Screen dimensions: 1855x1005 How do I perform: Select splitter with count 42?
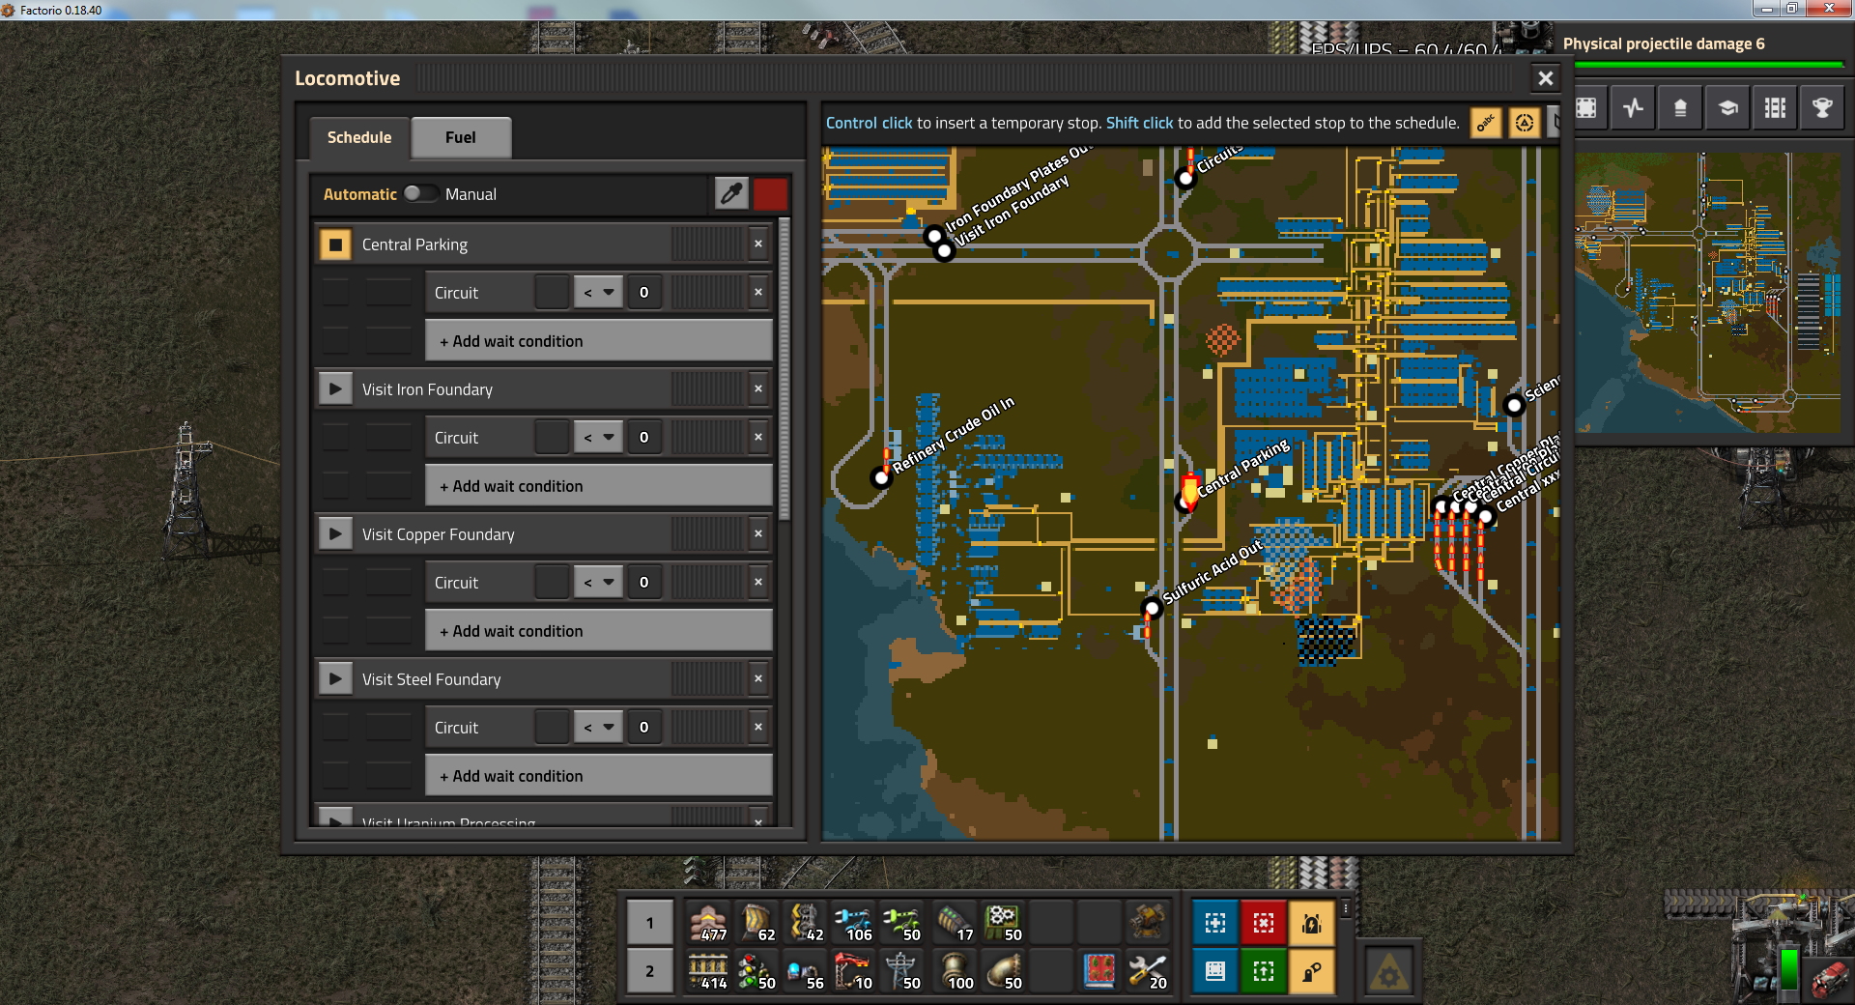tap(806, 923)
